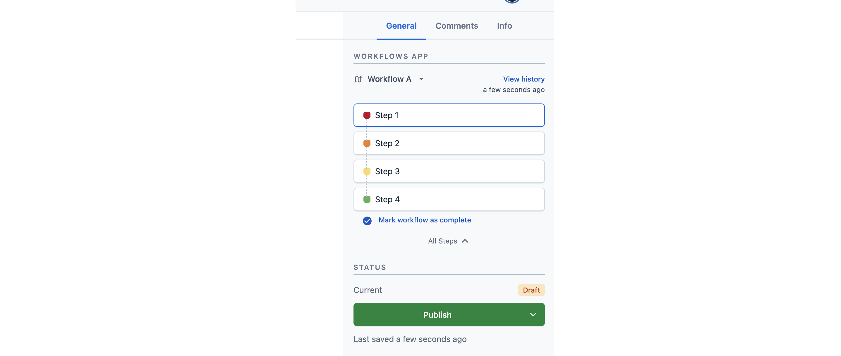Click the green circle icon on Step 4
Image resolution: width=841 pixels, height=356 pixels.
click(367, 199)
